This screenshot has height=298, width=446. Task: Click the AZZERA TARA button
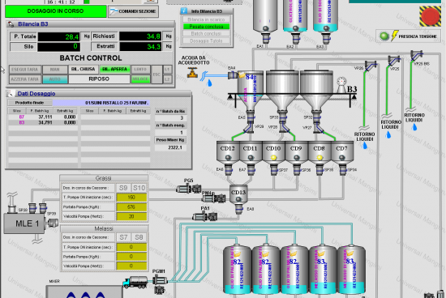pyautogui.click(x=25, y=79)
